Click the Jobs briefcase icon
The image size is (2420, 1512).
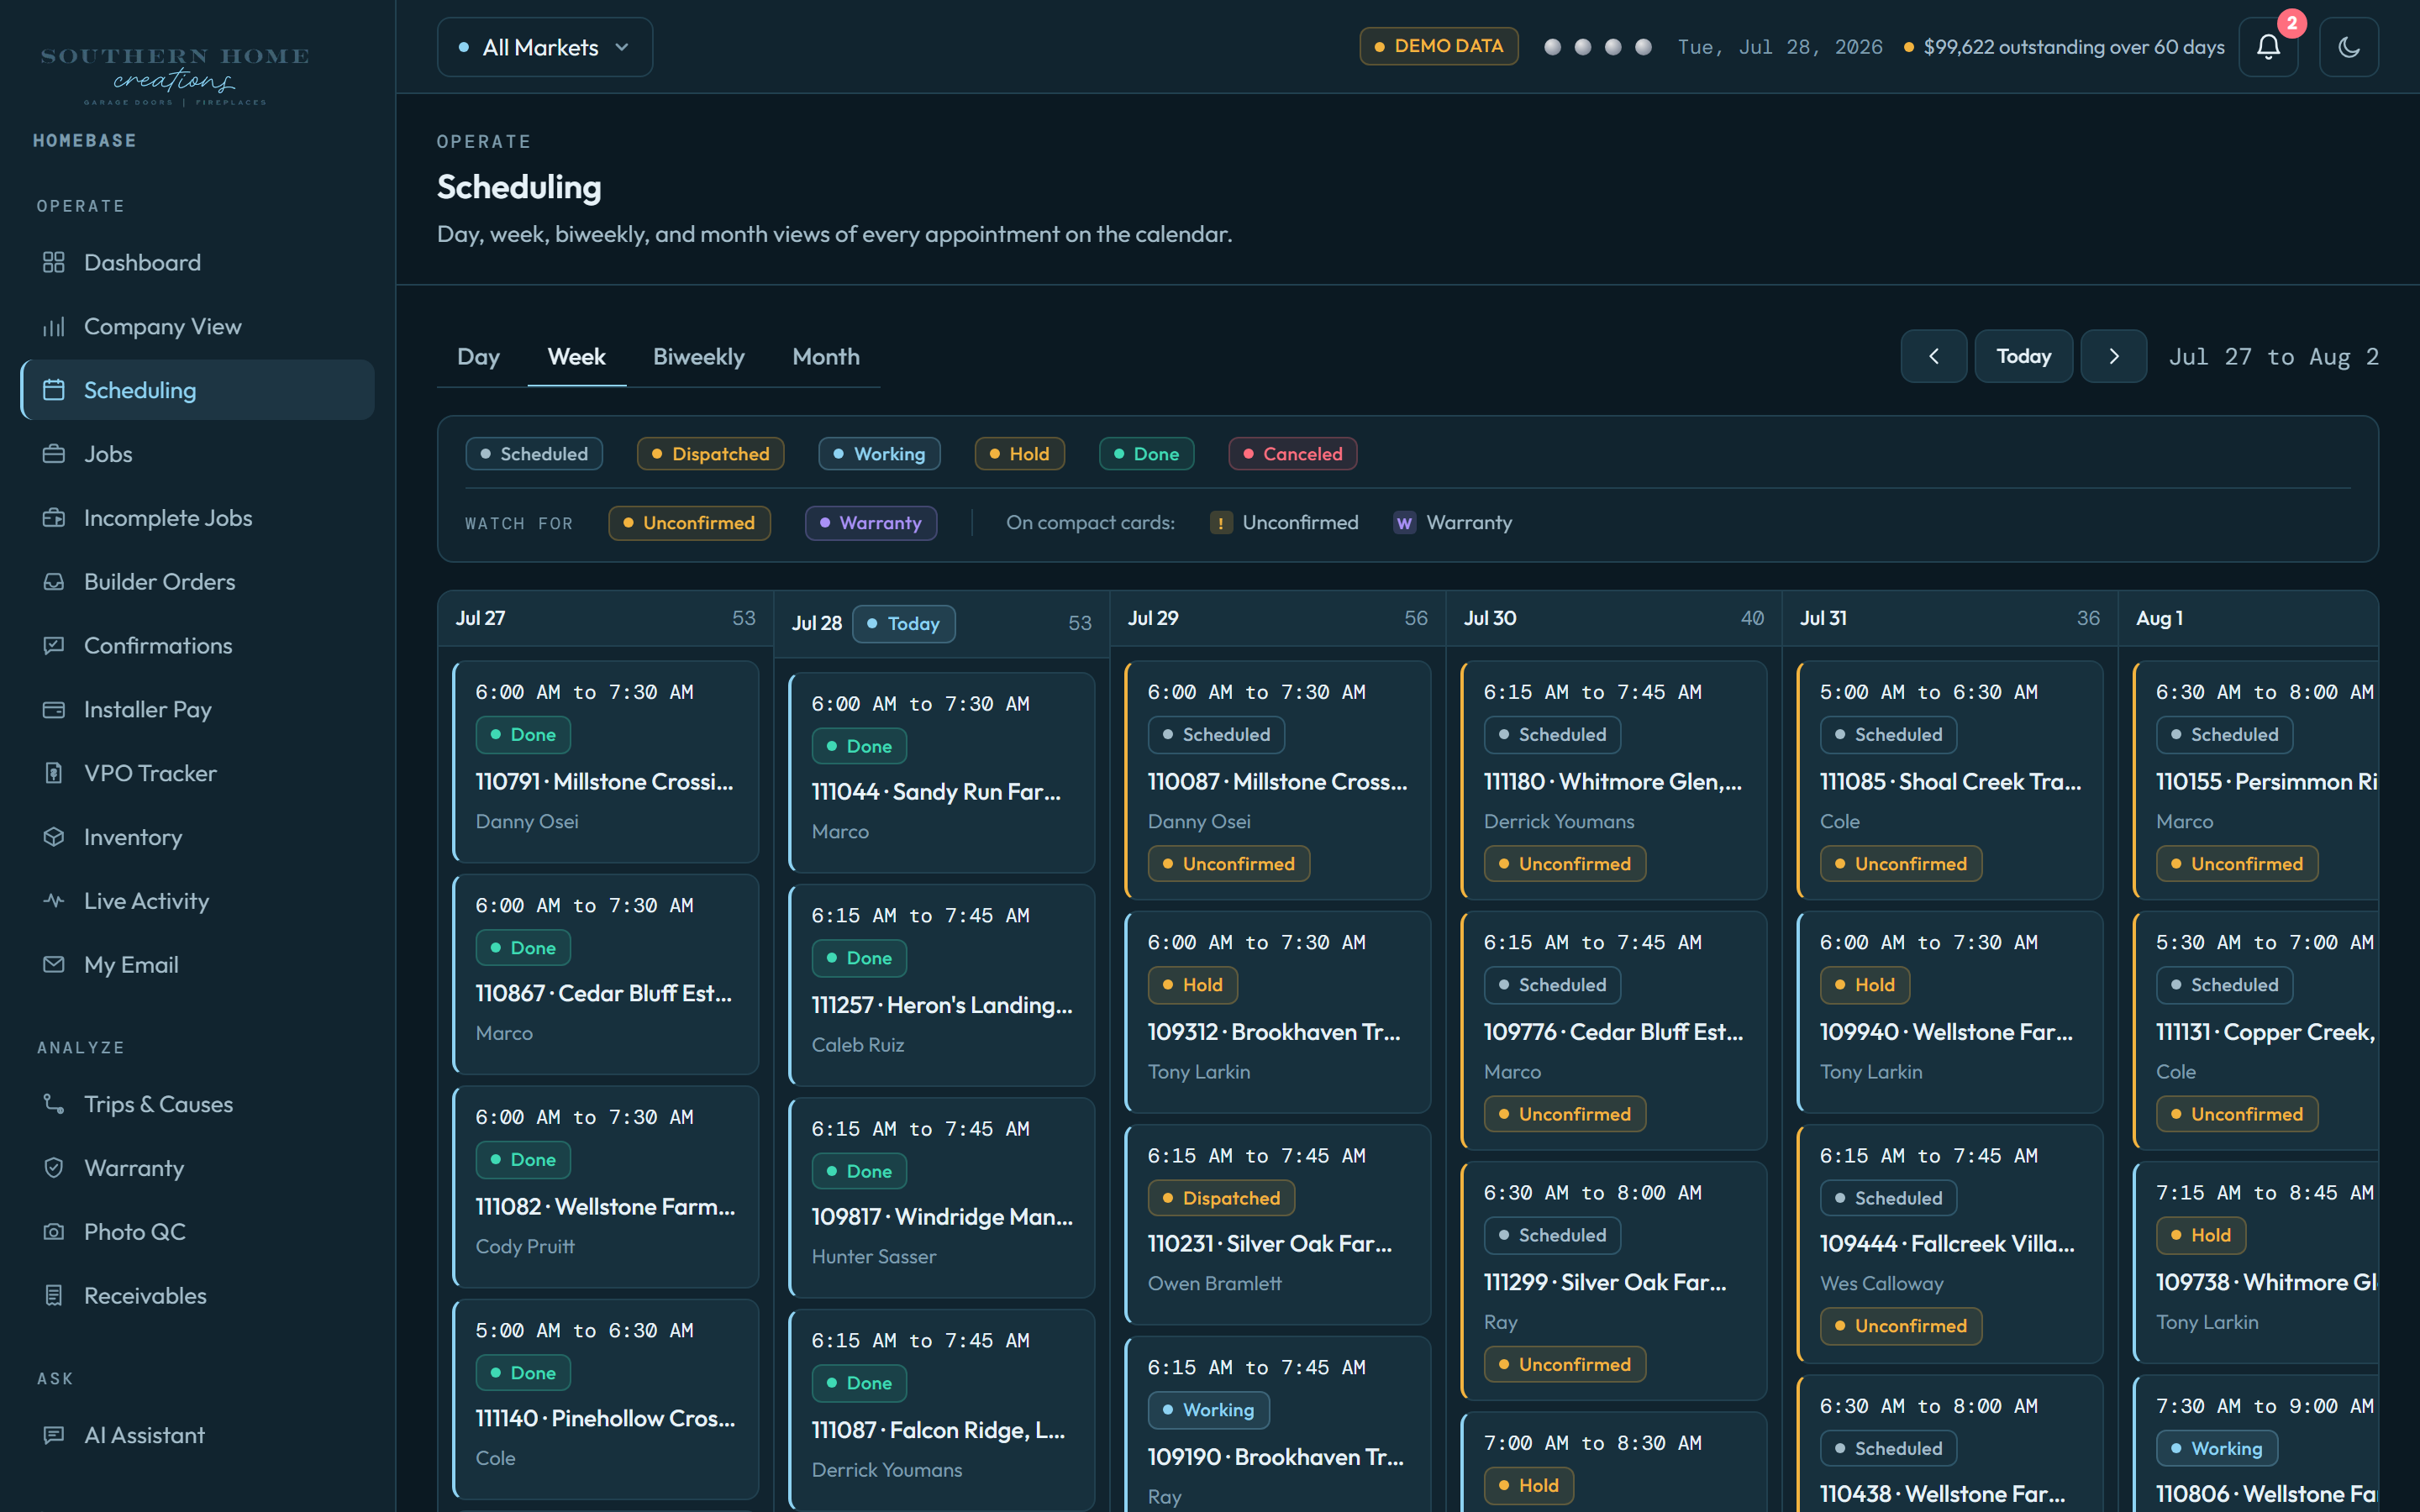(54, 454)
